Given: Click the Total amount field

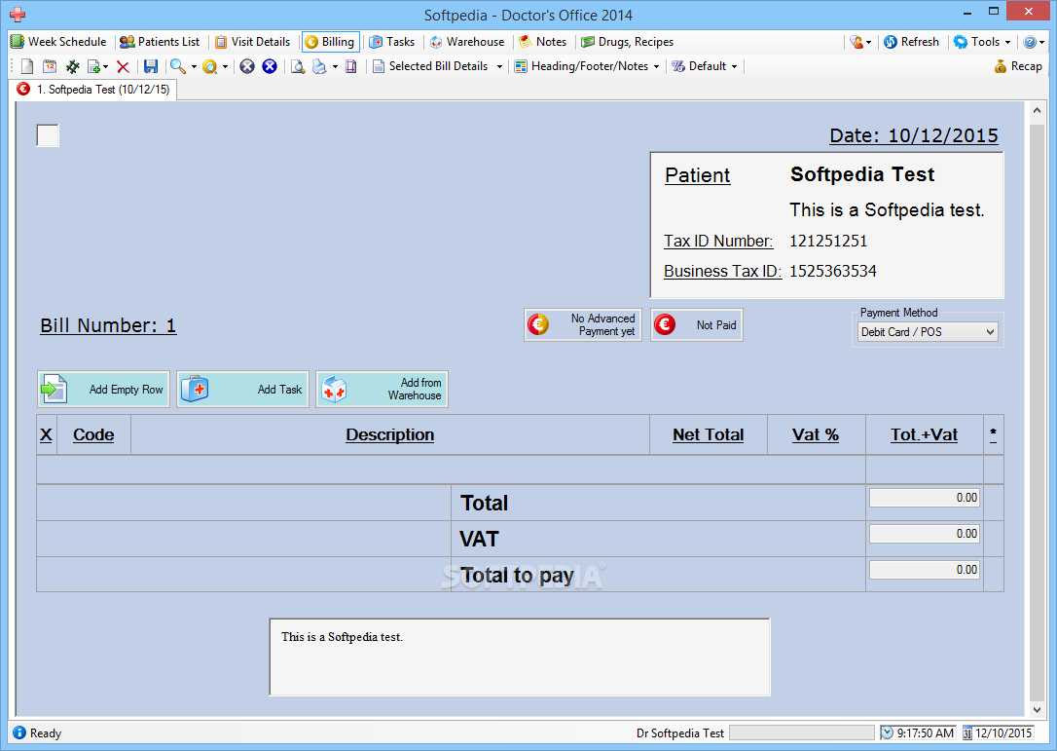Looking at the screenshot, I should tap(925, 498).
